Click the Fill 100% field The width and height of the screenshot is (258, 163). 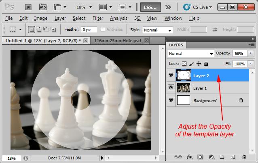(x=240, y=64)
